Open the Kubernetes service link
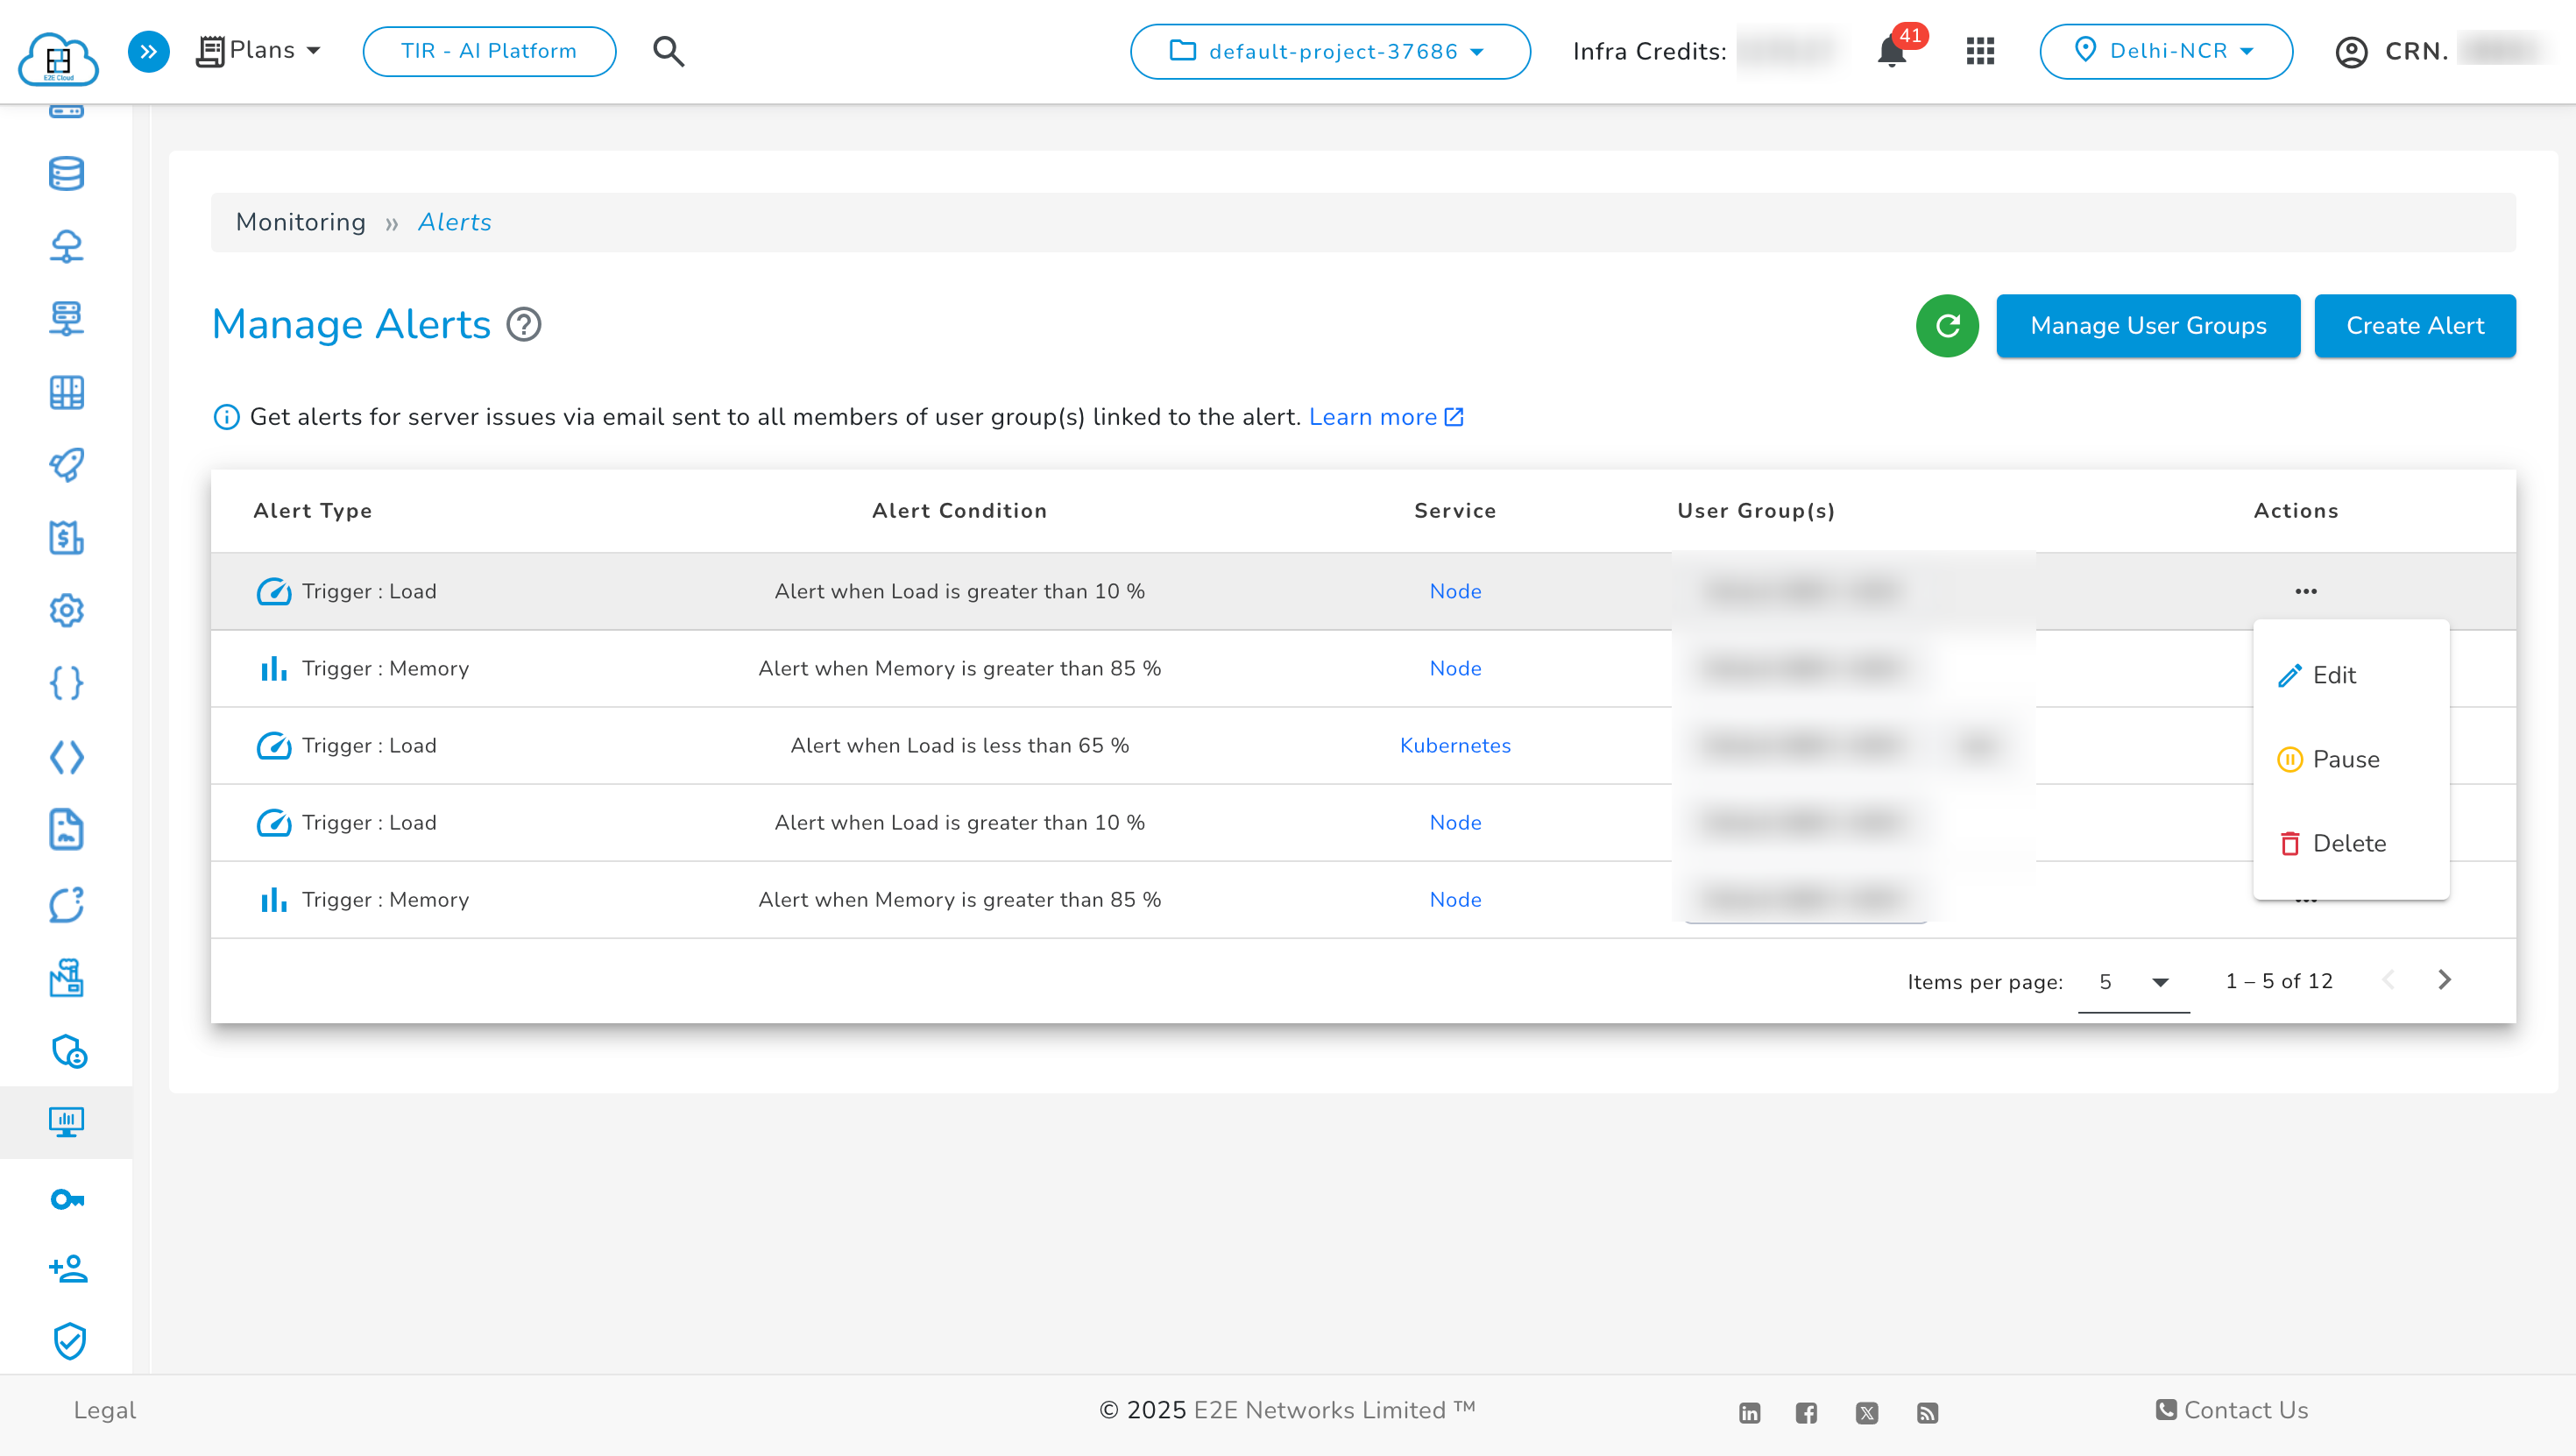This screenshot has width=2576, height=1456. pos(1455,745)
